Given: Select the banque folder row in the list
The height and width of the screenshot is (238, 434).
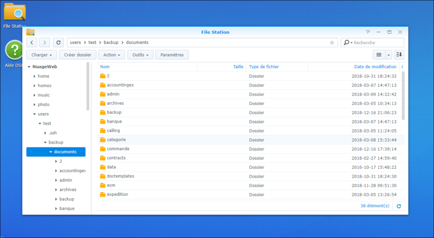Looking at the screenshot, I should pos(251,122).
